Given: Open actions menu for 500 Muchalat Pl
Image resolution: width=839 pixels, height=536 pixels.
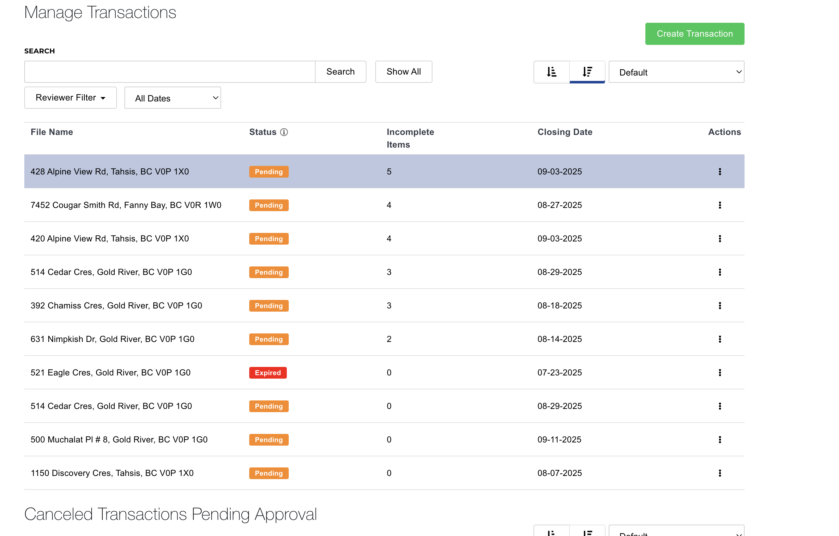Looking at the screenshot, I should (720, 440).
